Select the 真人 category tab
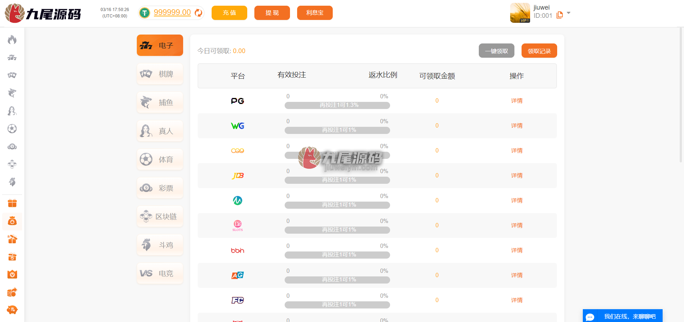The image size is (684, 322). click(x=160, y=131)
